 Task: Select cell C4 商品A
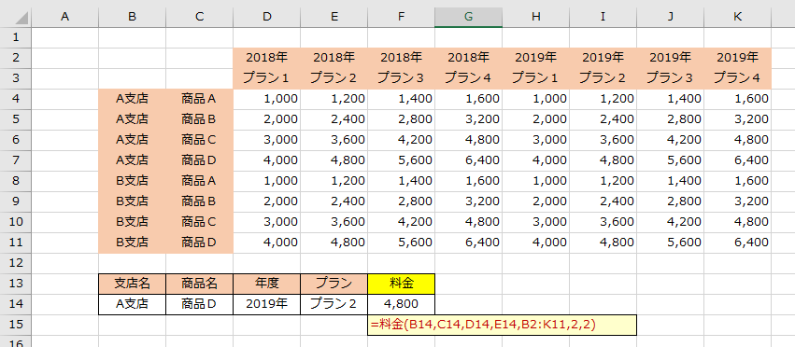click(x=199, y=99)
